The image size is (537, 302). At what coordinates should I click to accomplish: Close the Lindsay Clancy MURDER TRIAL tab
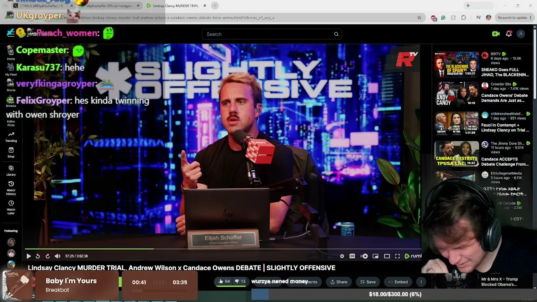pyautogui.click(x=205, y=6)
